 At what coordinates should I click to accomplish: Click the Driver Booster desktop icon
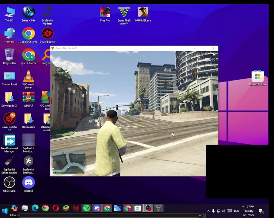48,36
